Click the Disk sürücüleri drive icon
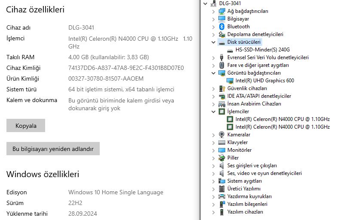This screenshot has width=337, height=220. click(222, 43)
